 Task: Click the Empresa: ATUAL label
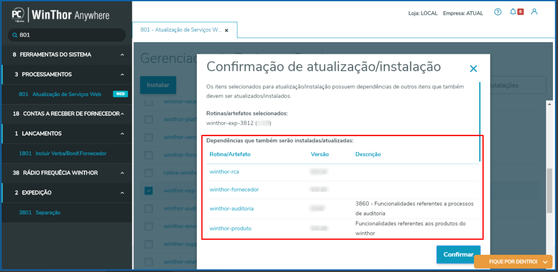click(x=463, y=13)
